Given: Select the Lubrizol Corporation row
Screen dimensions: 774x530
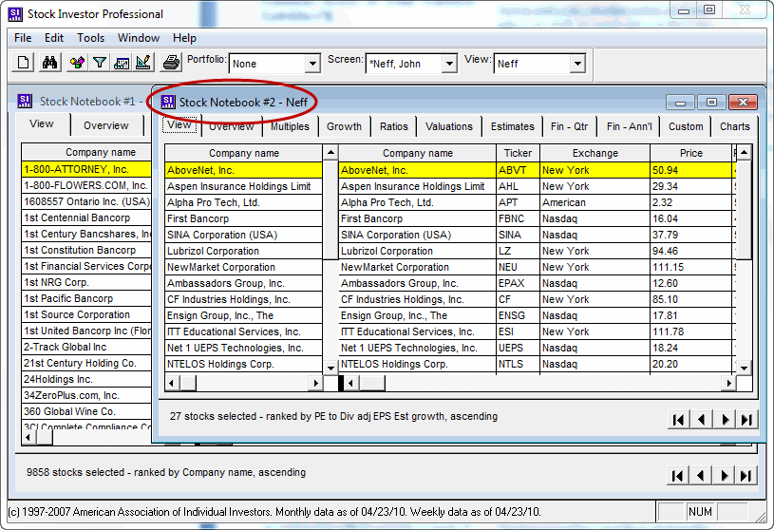Looking at the screenshot, I should click(417, 251).
